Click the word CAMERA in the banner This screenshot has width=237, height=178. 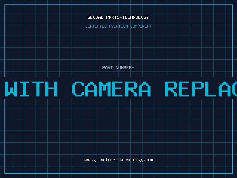(111, 89)
